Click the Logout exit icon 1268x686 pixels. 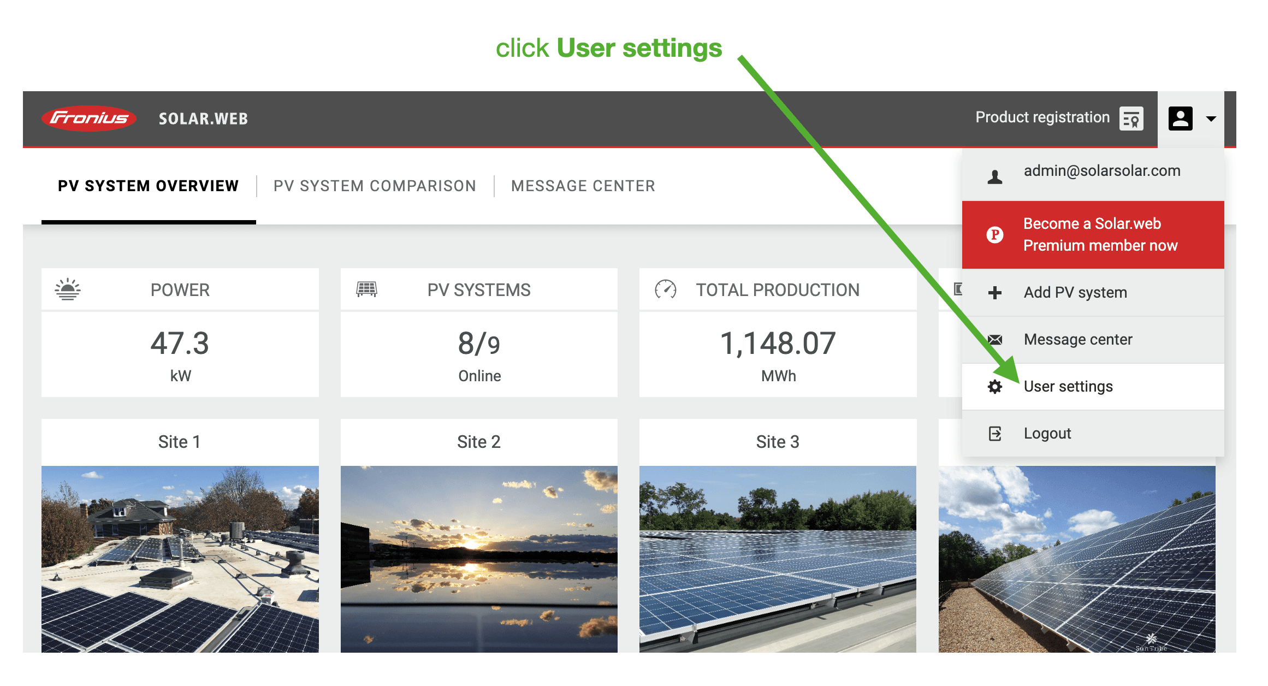(995, 434)
